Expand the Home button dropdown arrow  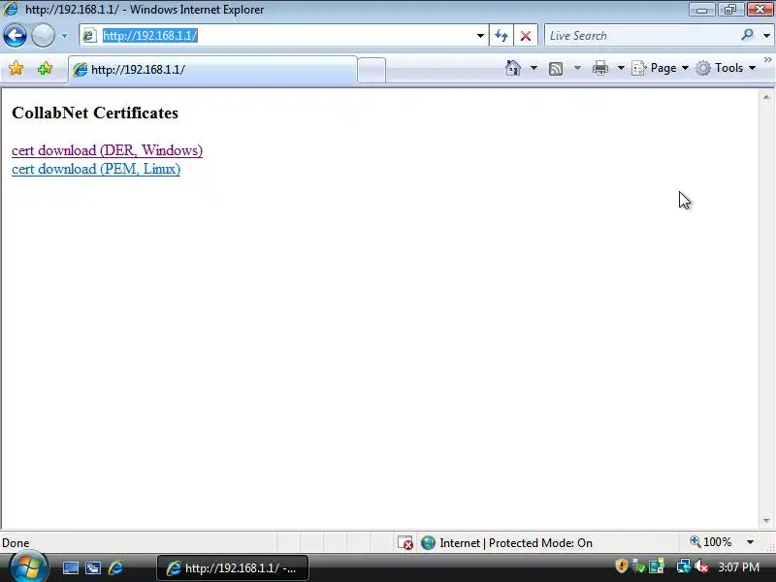[x=534, y=68]
